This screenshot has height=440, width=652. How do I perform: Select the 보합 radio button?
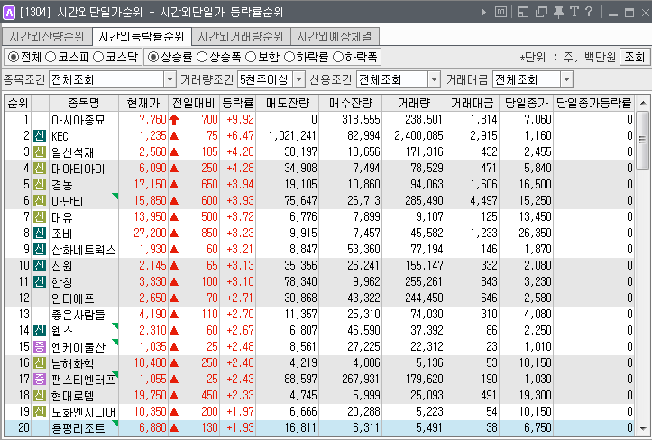[251, 57]
